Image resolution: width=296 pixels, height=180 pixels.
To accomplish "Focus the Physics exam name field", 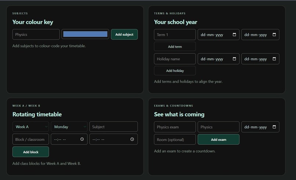I will click(x=175, y=127).
